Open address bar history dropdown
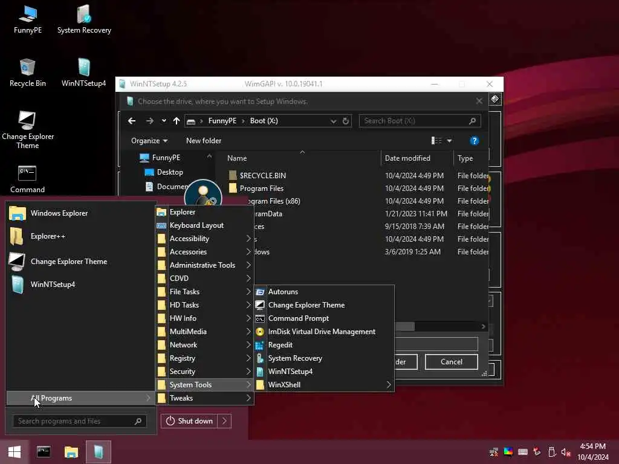The image size is (619, 464). click(333, 121)
